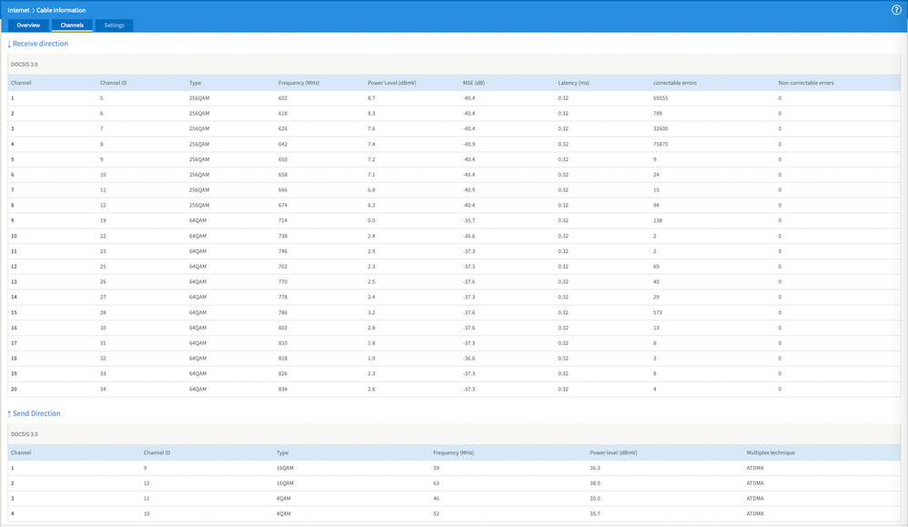Click power level value 0.0
This screenshot has height=527, width=908.
(371, 220)
